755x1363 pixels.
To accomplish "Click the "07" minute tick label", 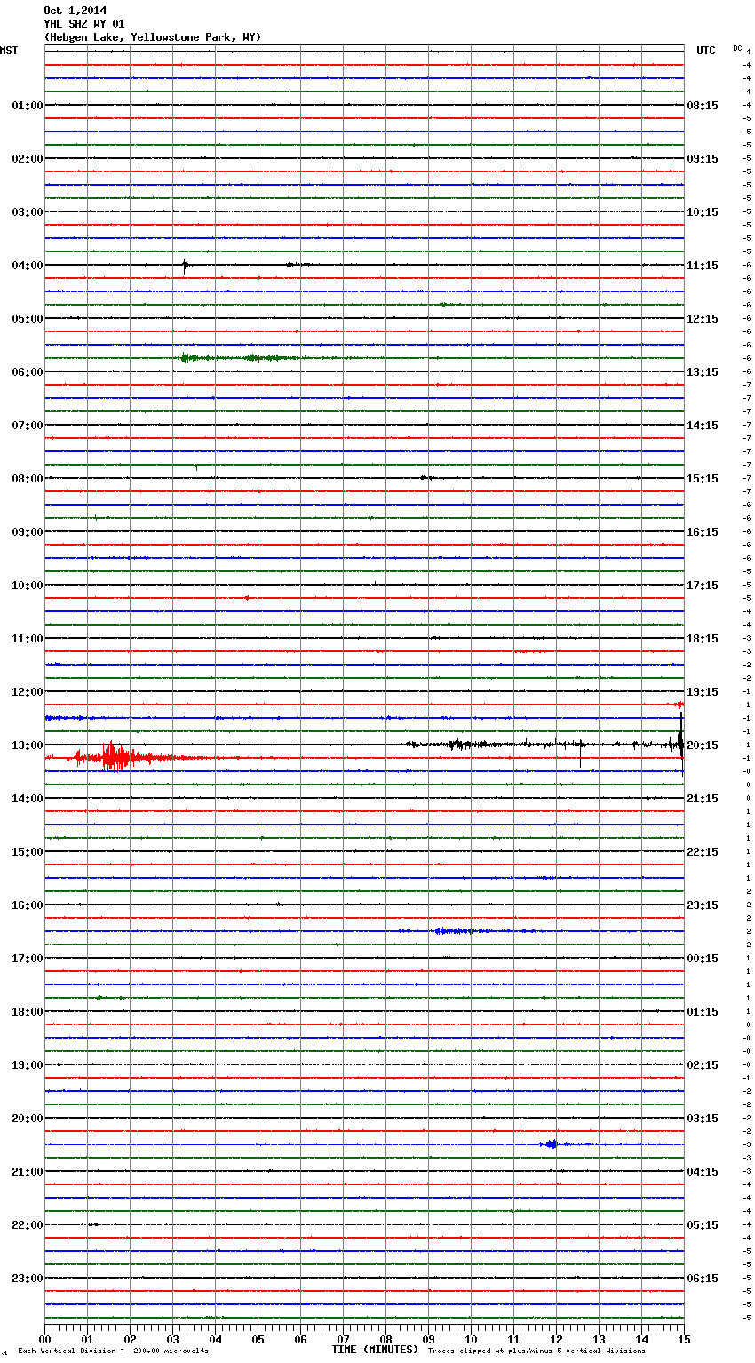I will [343, 1339].
